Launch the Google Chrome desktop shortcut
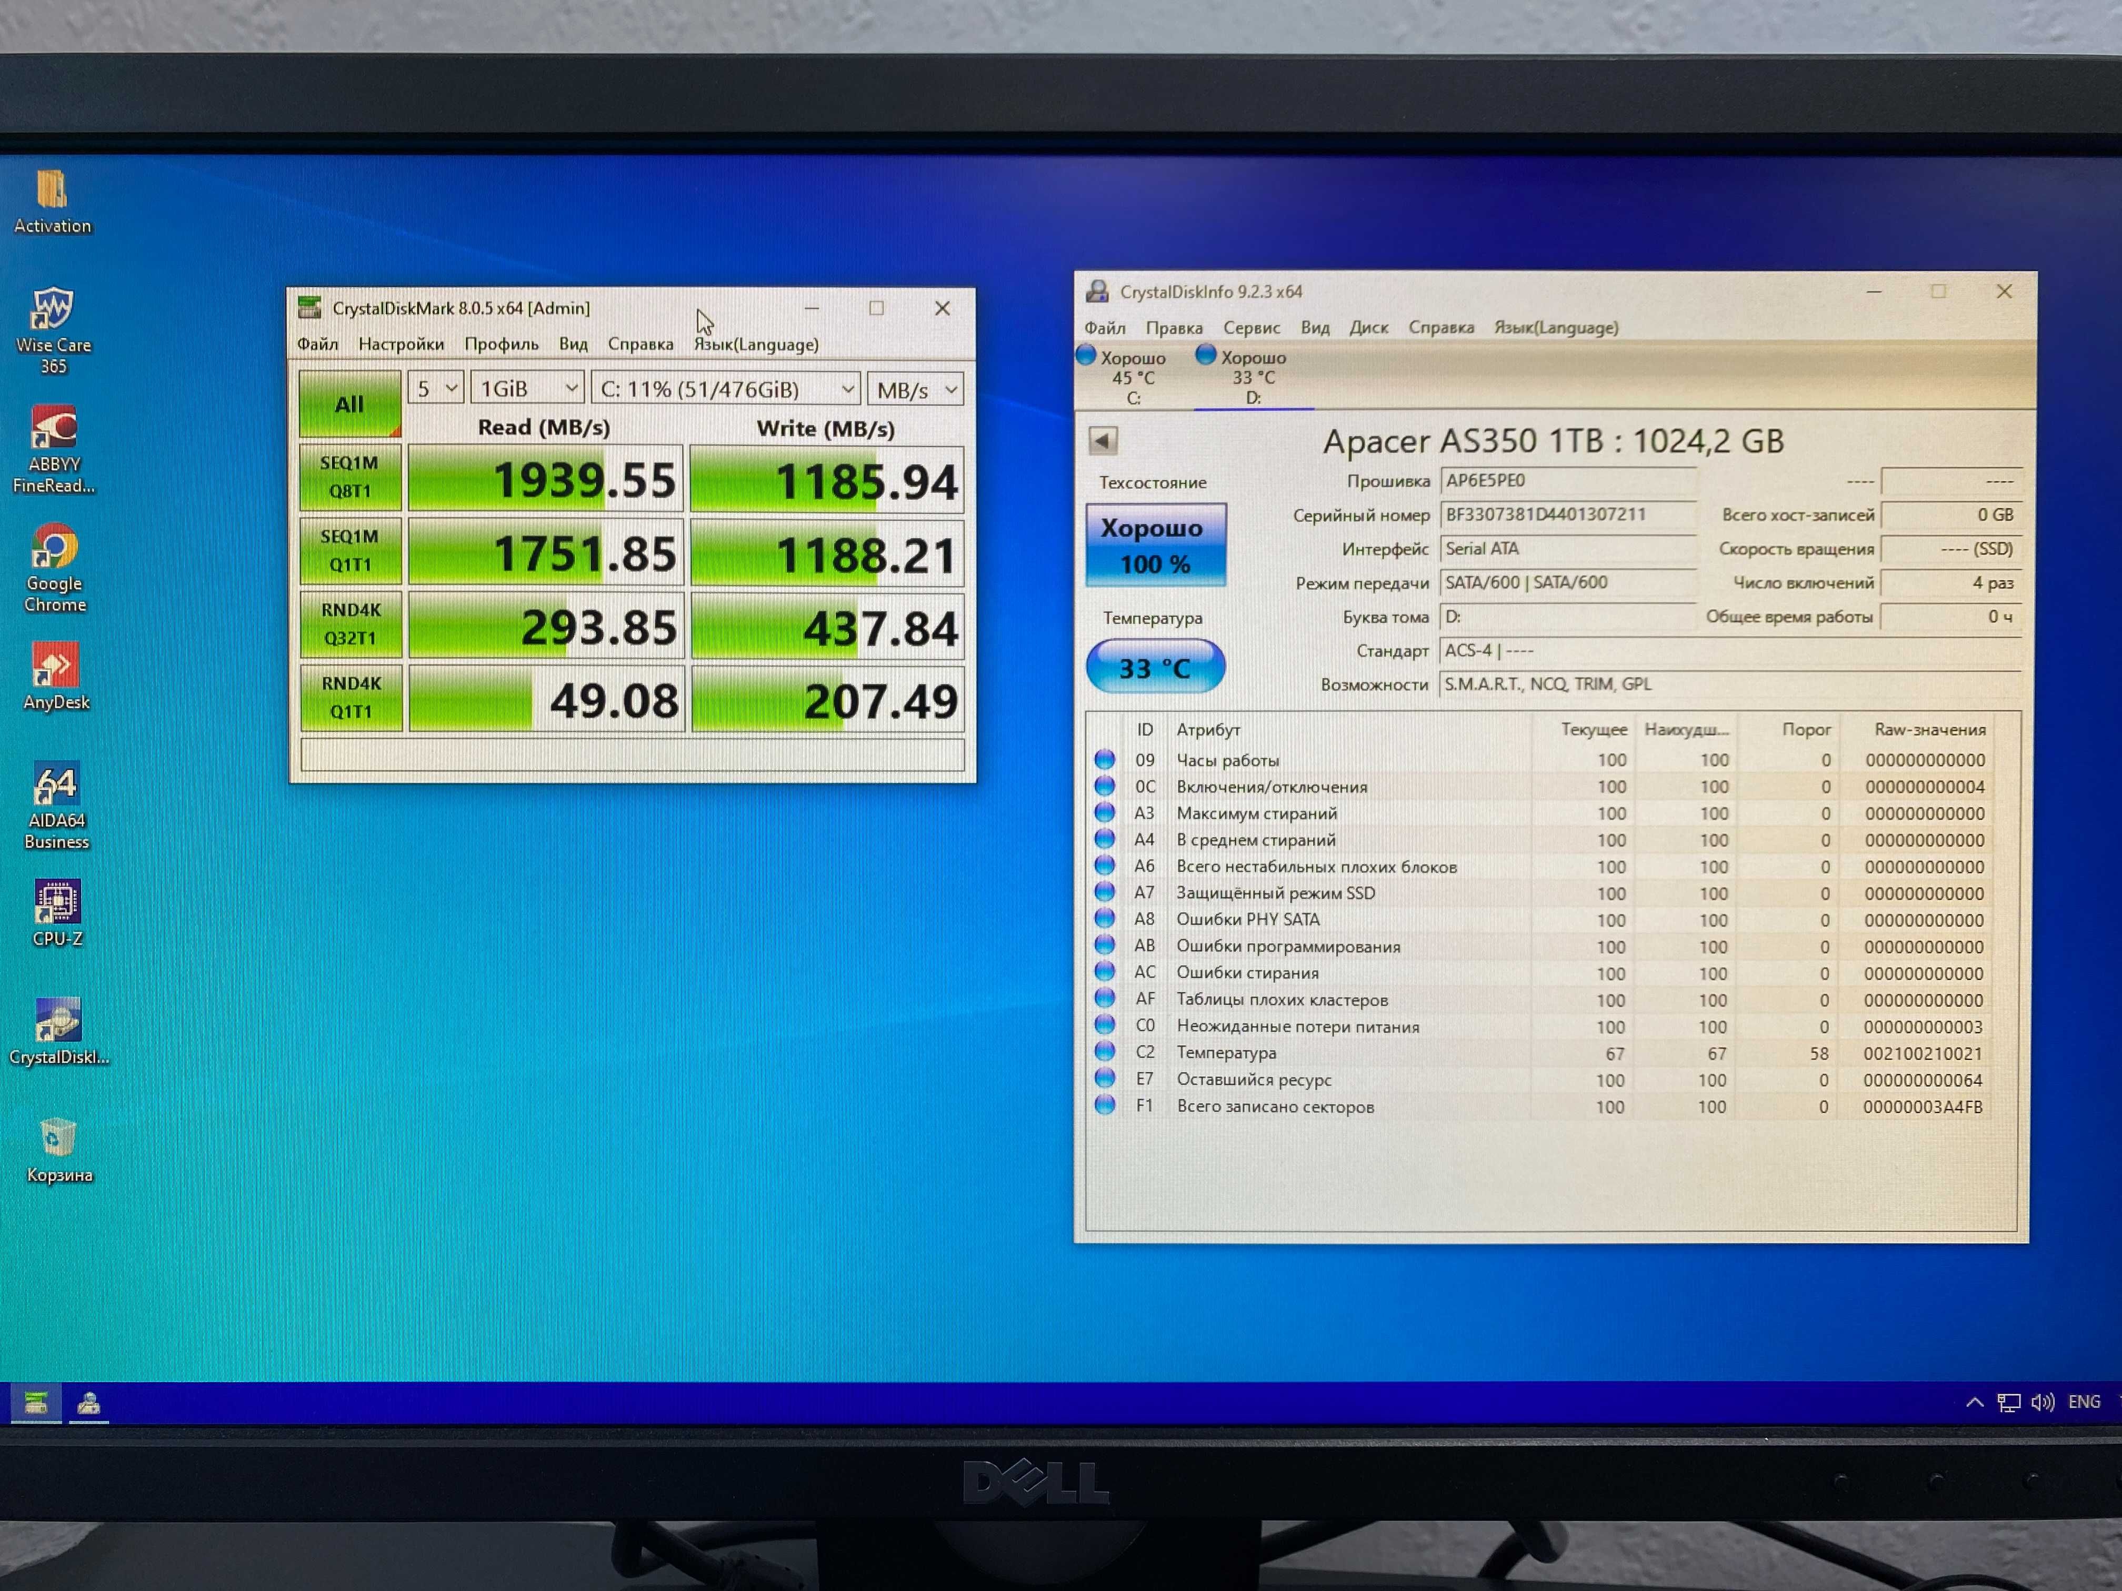This screenshot has width=2122, height=1591. [x=55, y=568]
